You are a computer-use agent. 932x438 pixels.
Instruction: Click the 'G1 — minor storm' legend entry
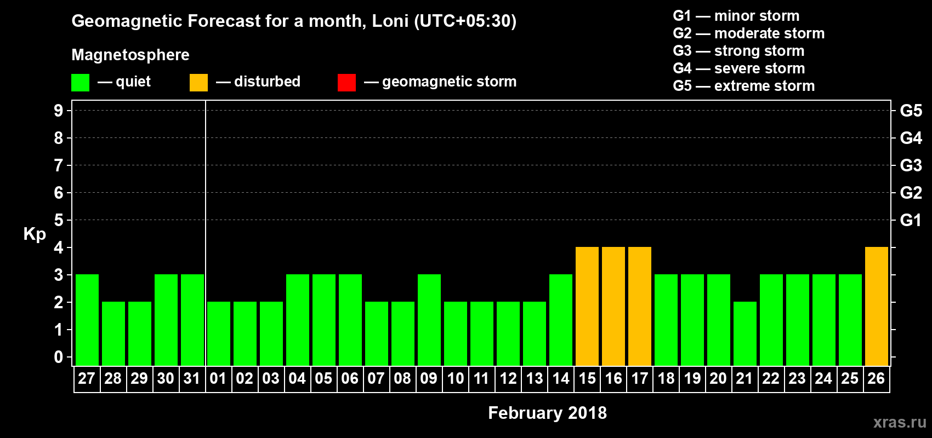pos(736,16)
